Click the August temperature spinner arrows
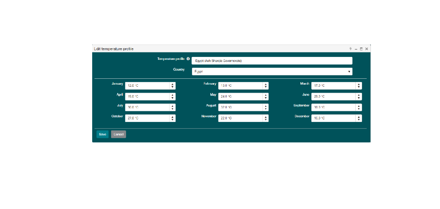Viewport: 440px width, 209px height. coord(265,107)
